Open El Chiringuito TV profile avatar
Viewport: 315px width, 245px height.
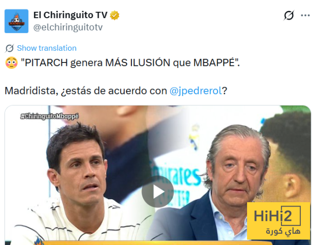point(16,21)
